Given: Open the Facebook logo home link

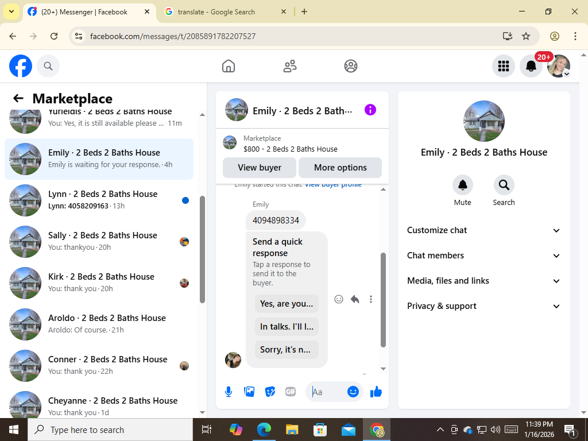Looking at the screenshot, I should (21, 66).
